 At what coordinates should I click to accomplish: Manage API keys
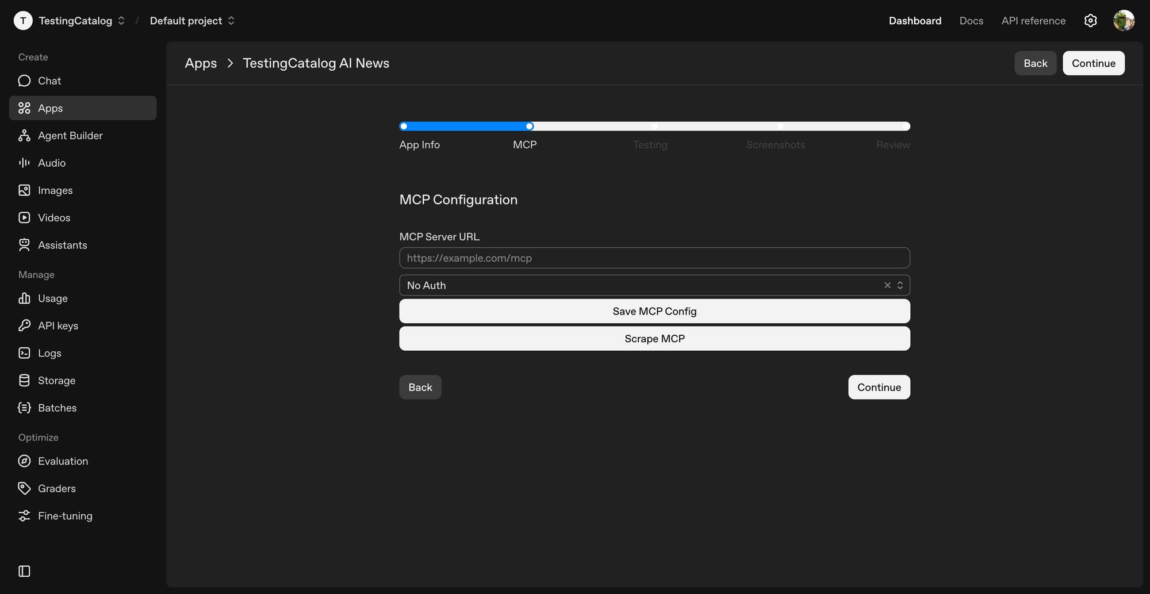click(58, 325)
